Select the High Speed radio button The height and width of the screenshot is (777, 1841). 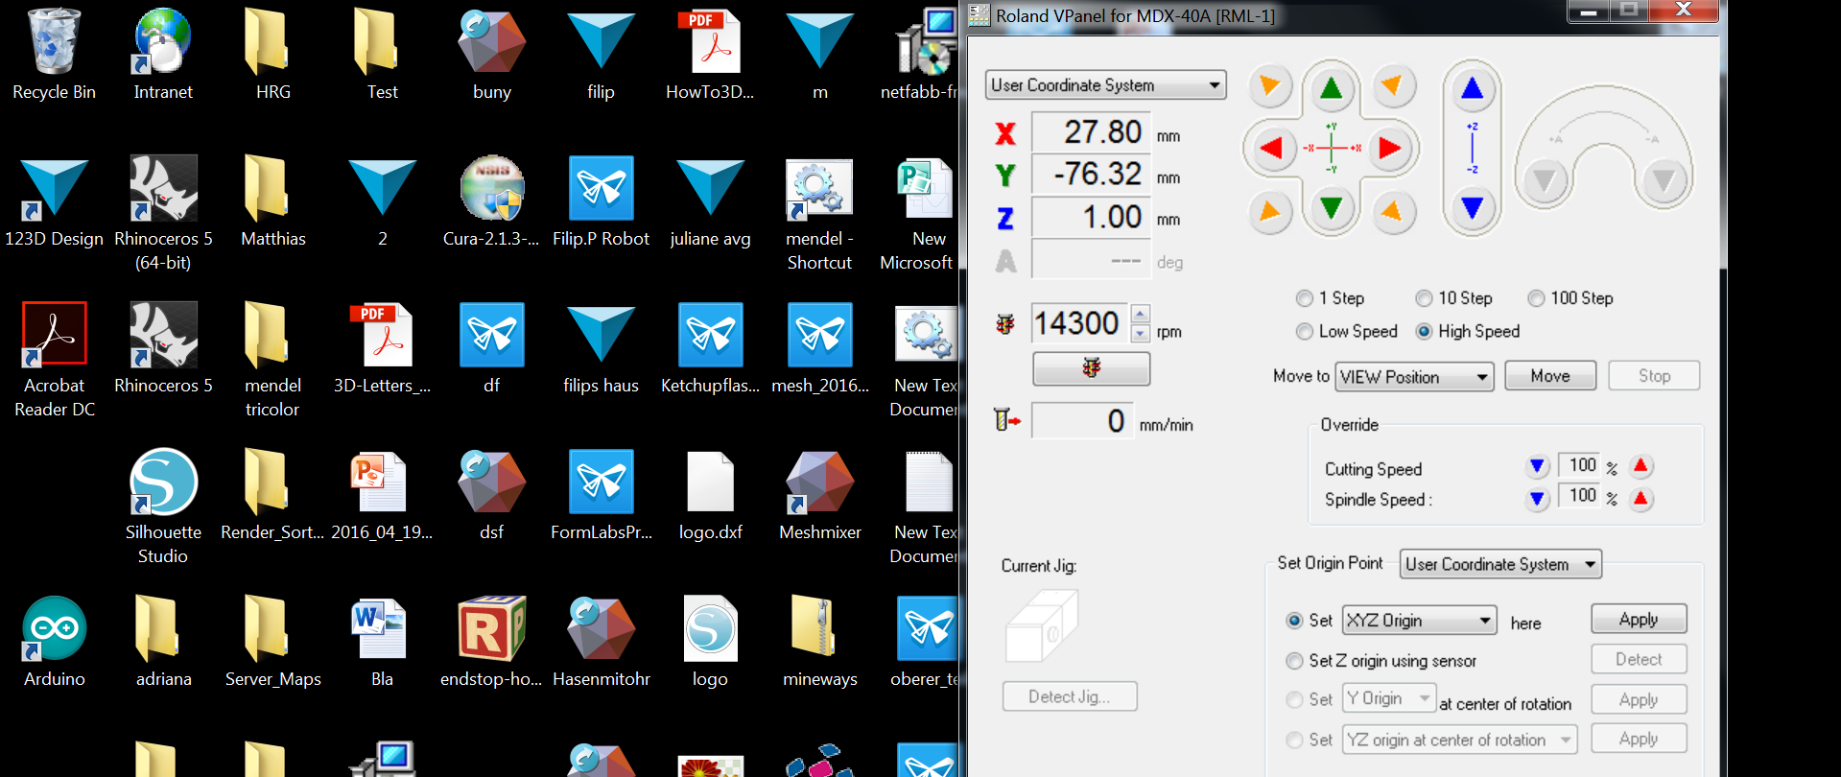1424,331
